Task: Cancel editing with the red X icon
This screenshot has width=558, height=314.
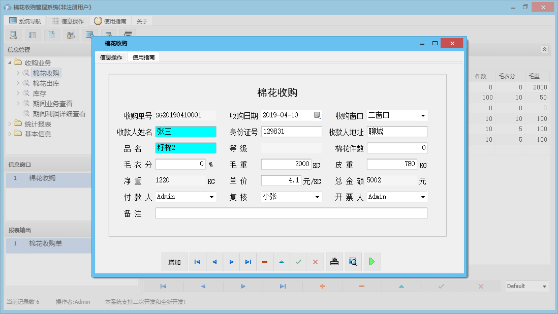Action: click(315, 262)
